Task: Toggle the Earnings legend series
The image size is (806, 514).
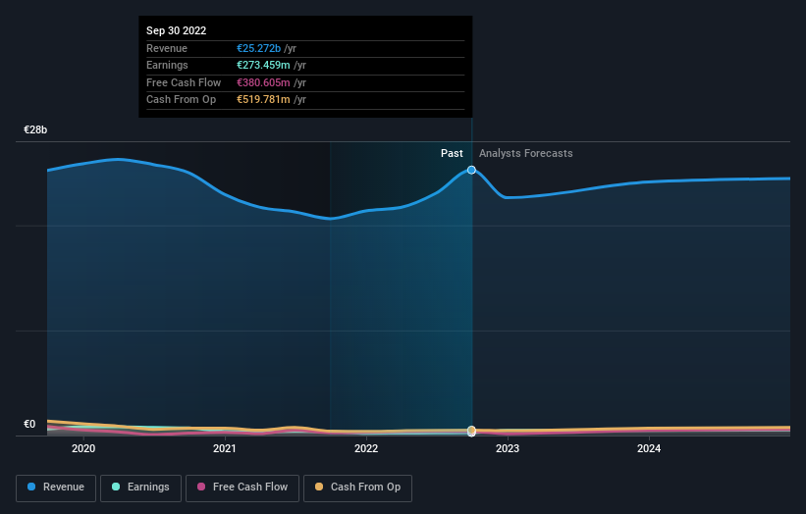Action: coord(140,488)
